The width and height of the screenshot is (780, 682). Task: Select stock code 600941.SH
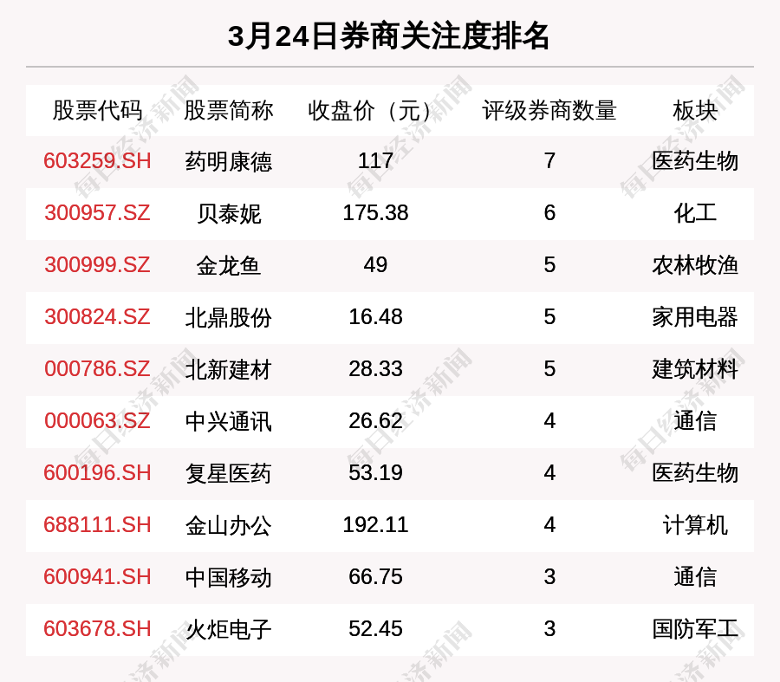pyautogui.click(x=97, y=577)
